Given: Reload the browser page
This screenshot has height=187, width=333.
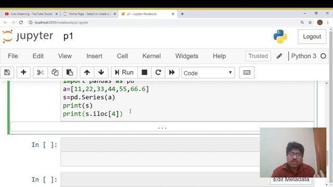Looking at the screenshot, I should (x=21, y=22).
